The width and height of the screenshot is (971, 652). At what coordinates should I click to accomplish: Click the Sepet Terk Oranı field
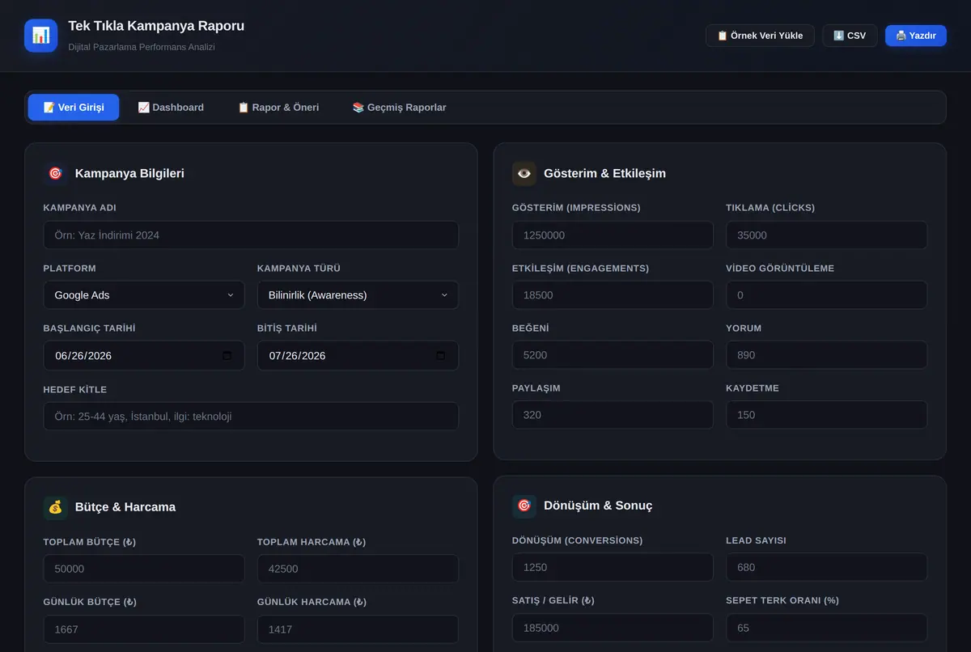[x=827, y=628]
